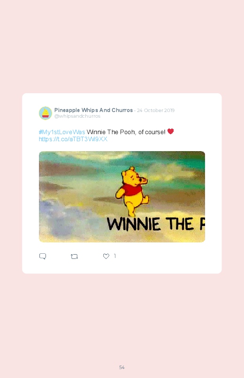Open the Winnie the Pooh GIF image
This screenshot has height=378, width=244.
tap(122, 197)
